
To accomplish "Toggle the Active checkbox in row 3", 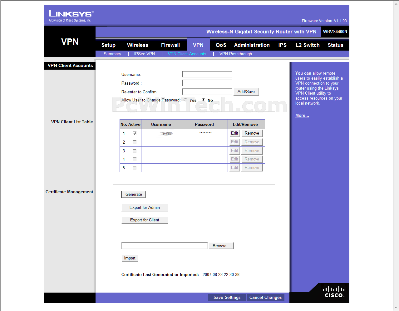I will click(135, 151).
